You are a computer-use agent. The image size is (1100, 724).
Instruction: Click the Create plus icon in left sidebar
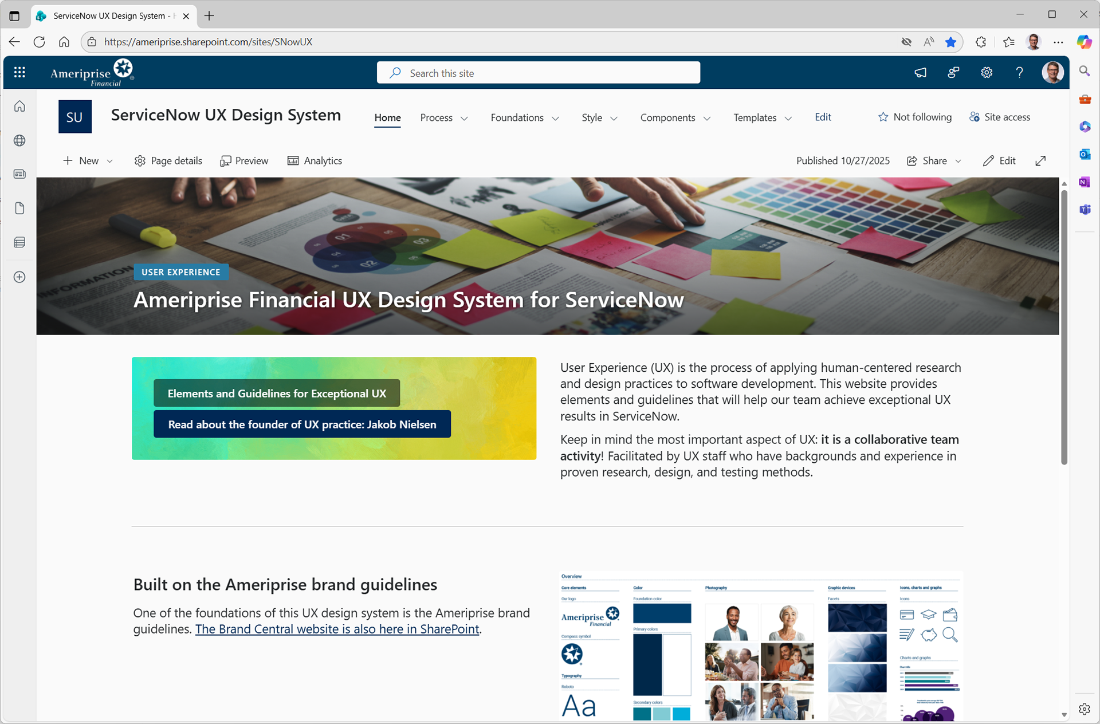(19, 277)
